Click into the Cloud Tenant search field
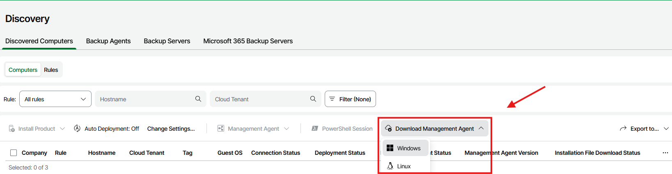Screen dimensions: 672x174 [266, 99]
